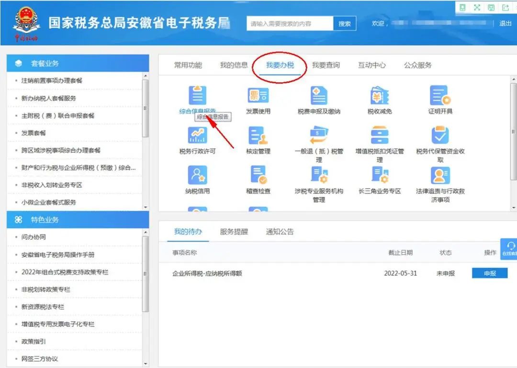Click the tax bureau emblem logo
Image resolution: width=517 pixels, height=368 pixels.
(26, 24)
